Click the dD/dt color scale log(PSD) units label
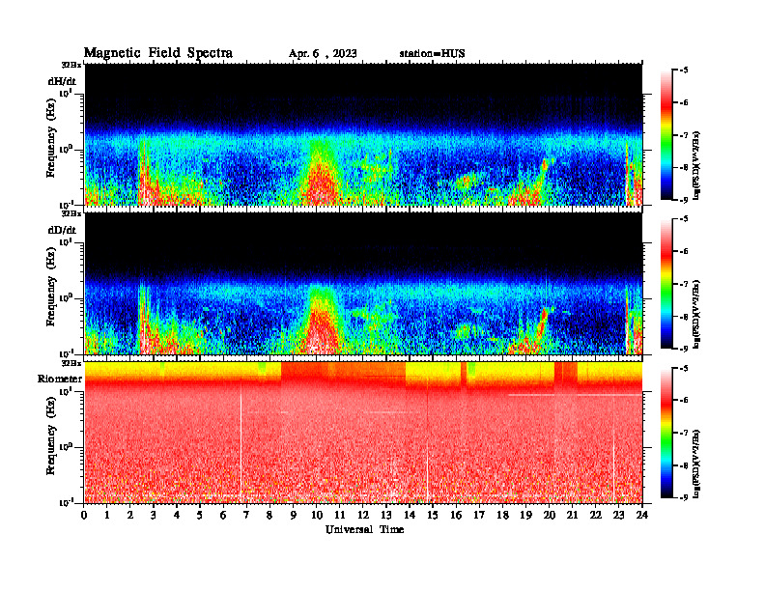The width and height of the screenshot is (765, 591). (696, 314)
